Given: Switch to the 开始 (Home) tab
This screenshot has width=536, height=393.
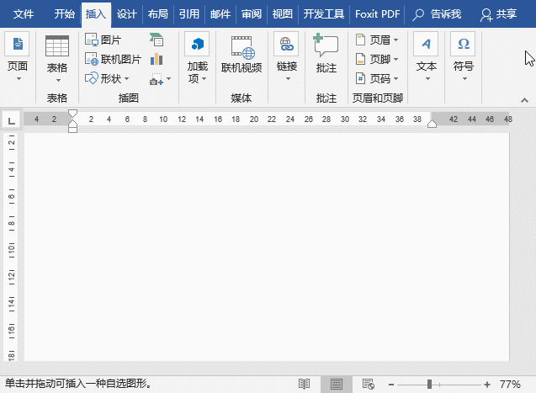Looking at the screenshot, I should point(65,13).
